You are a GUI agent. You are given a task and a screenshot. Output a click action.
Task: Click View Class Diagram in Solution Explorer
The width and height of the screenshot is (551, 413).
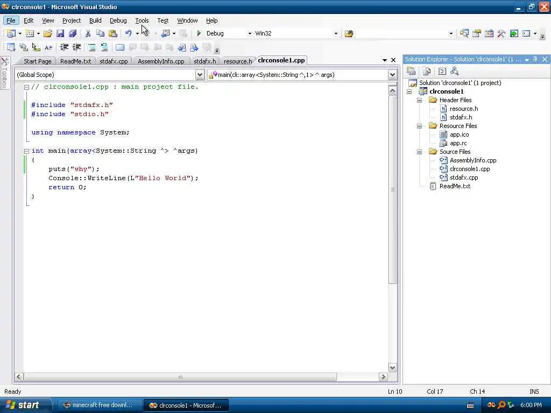coord(455,72)
